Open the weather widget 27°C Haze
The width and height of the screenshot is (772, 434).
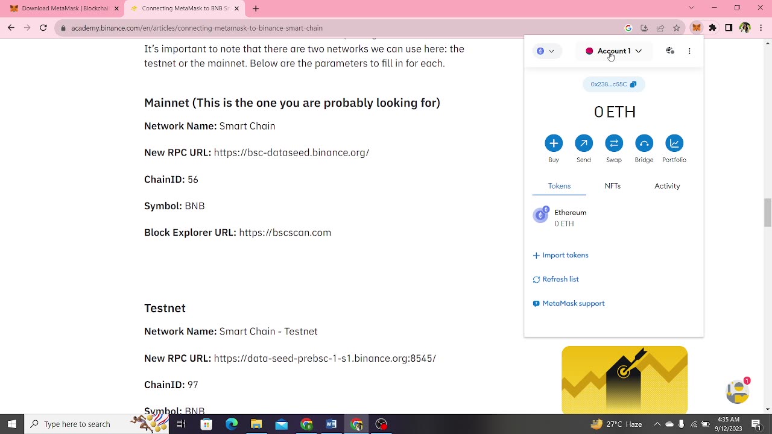616,424
